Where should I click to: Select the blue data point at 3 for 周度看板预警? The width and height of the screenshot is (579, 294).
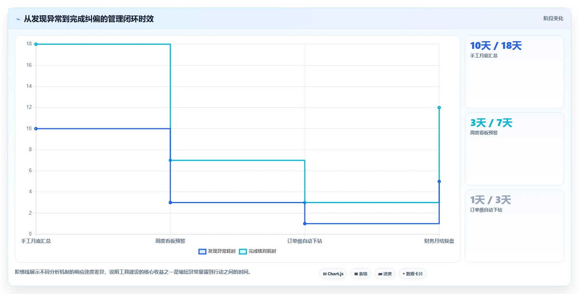(170, 202)
